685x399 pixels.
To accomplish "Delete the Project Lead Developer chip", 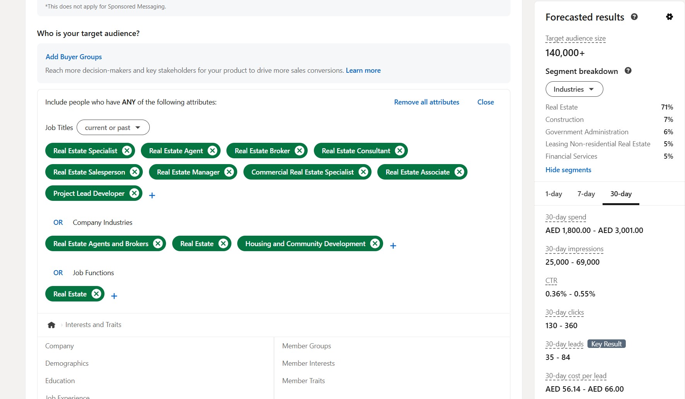I will coord(134,194).
